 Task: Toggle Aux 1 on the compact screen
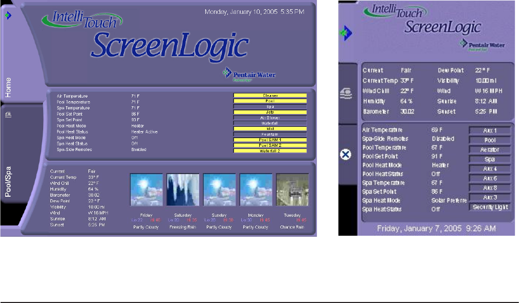point(490,130)
